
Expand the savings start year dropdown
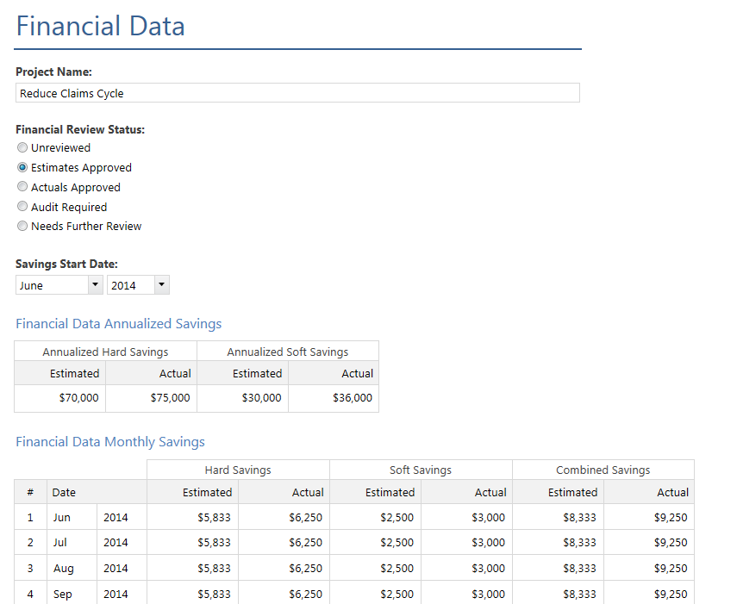coord(138,285)
